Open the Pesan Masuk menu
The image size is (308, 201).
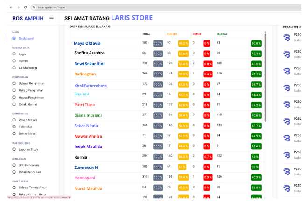[x=27, y=120]
